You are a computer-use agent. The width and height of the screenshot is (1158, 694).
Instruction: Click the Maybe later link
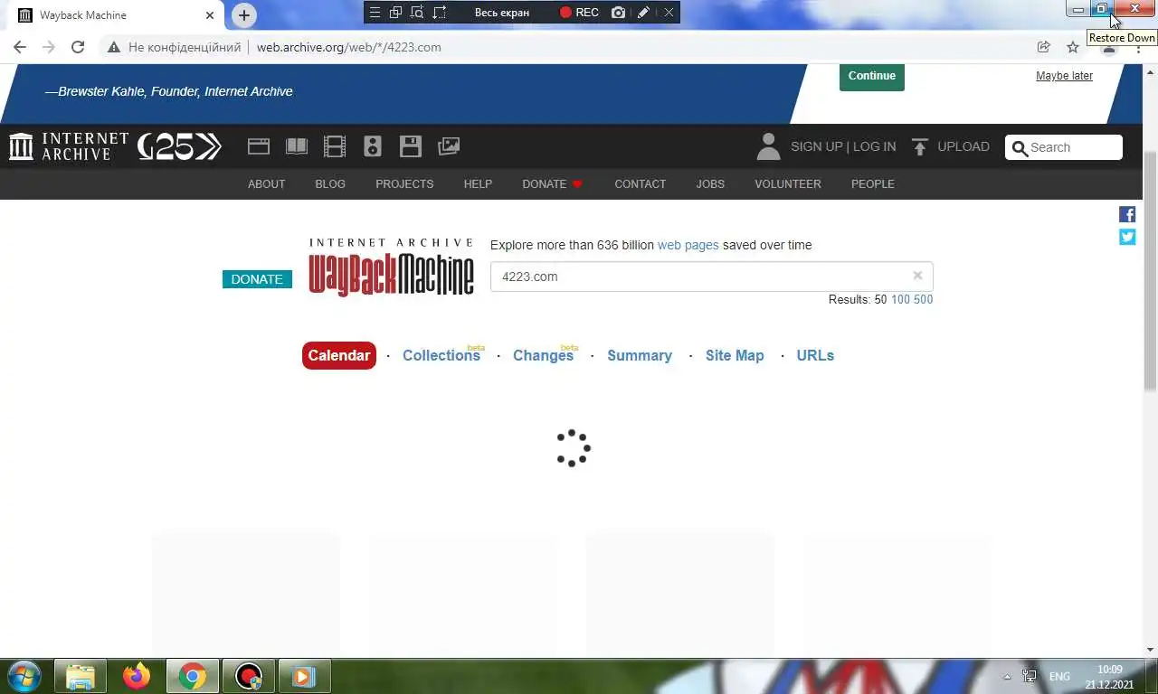1064,76
